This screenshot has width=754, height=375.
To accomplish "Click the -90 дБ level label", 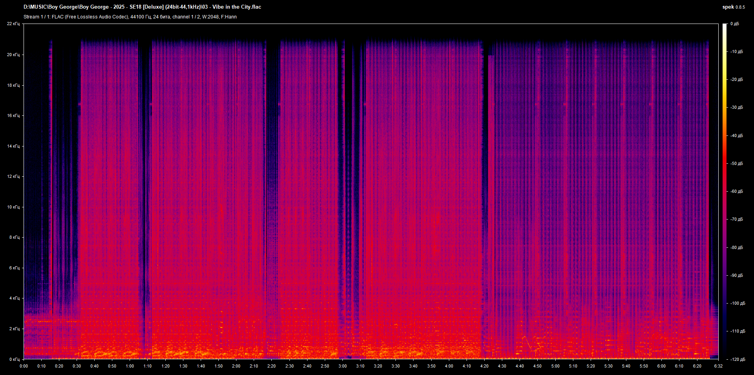I will (736, 276).
